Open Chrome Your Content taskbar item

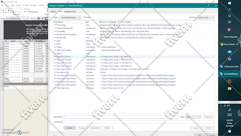coord(229,44)
